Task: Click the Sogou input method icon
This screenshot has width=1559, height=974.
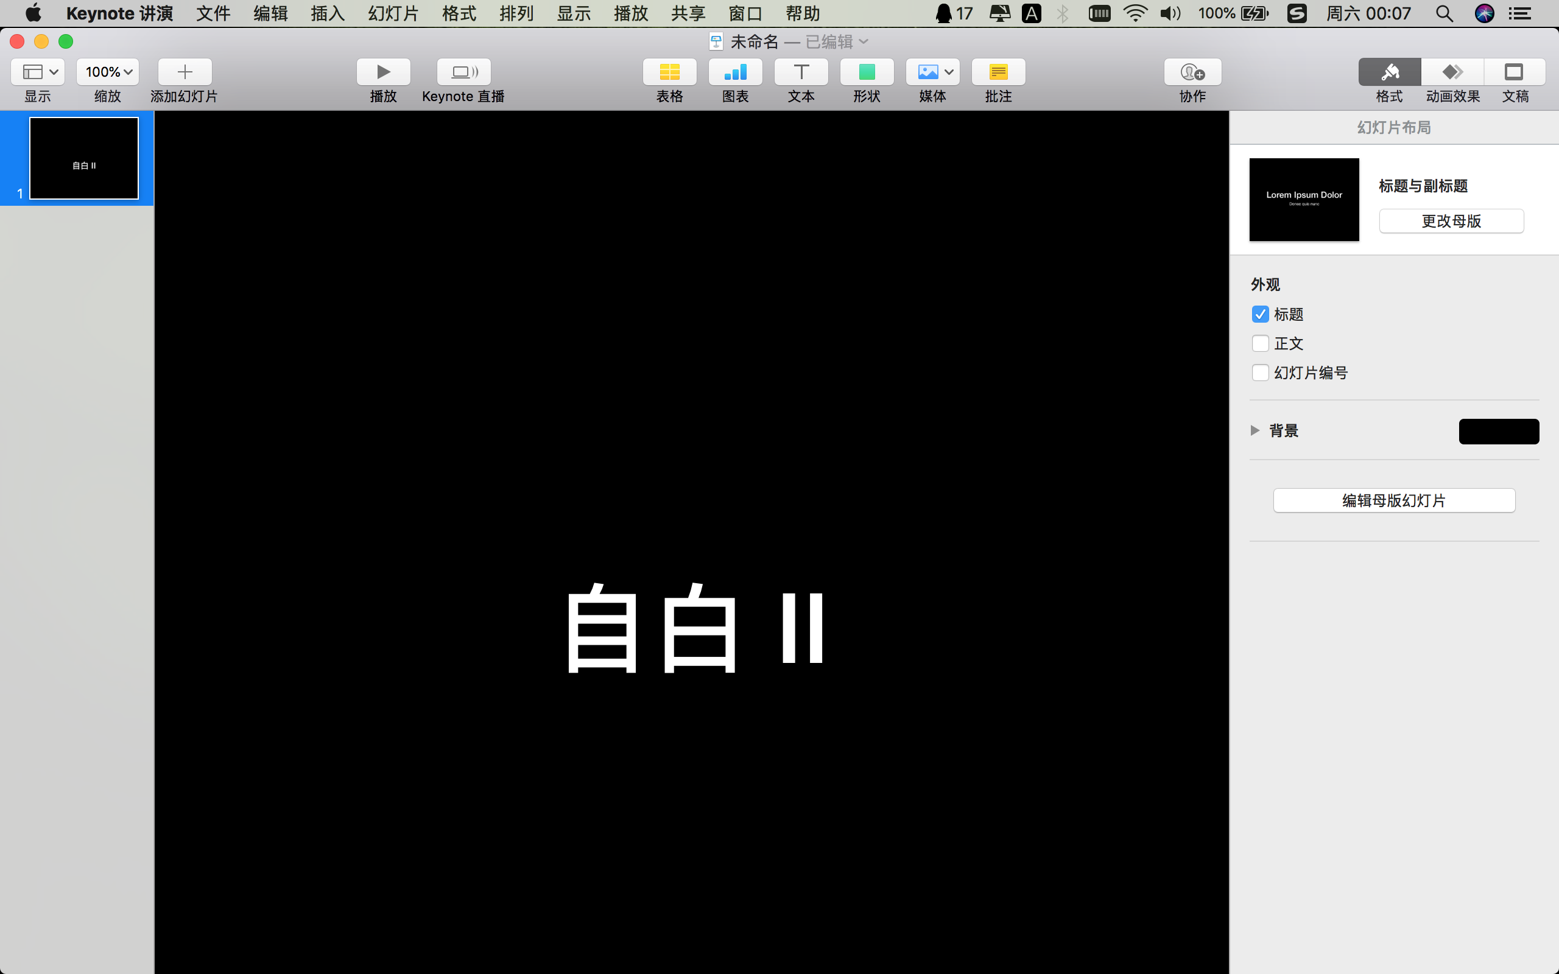Action: 1297,13
